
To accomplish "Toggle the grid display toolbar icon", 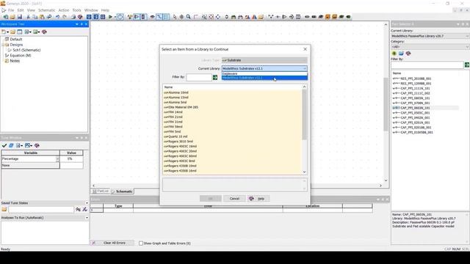I will click(x=167, y=17).
